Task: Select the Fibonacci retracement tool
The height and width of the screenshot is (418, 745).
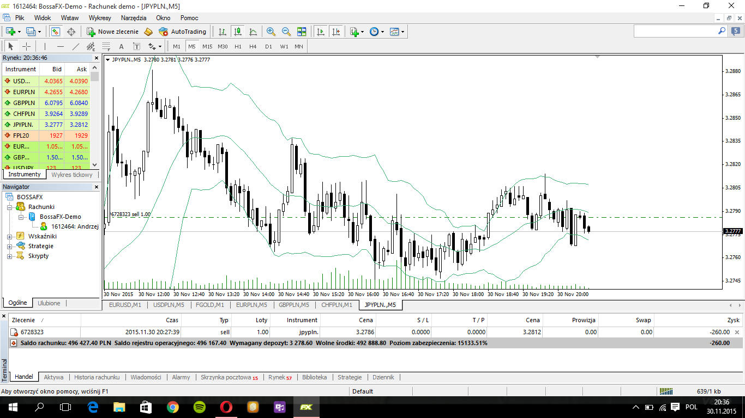Action: 106,46
